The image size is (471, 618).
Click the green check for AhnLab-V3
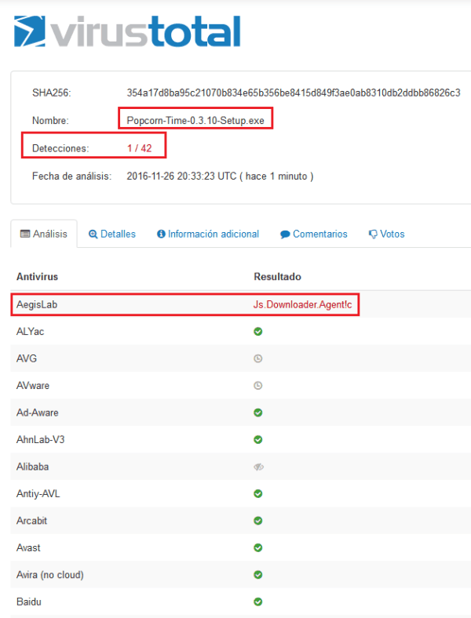click(258, 439)
